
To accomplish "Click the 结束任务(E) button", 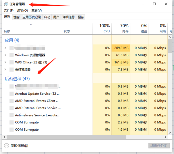I will pos(158,146).
